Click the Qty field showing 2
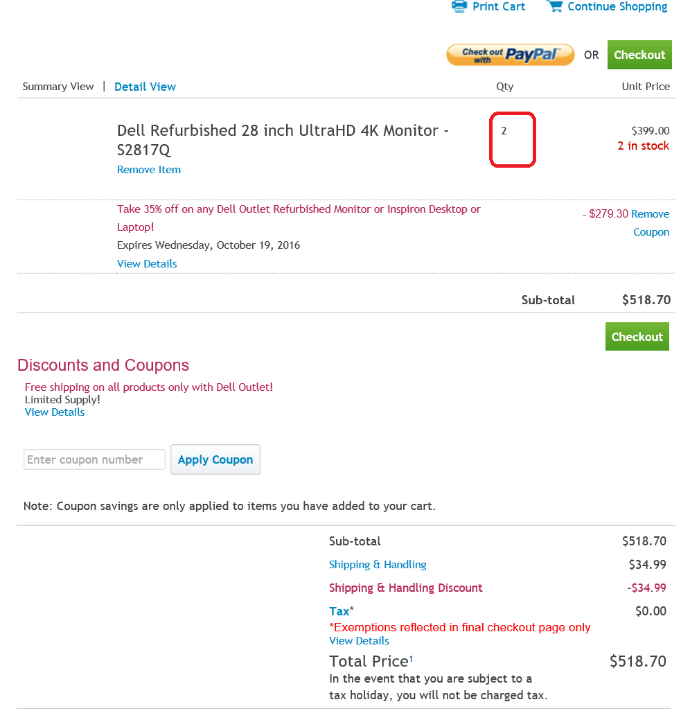Image resolution: width=681 pixels, height=720 pixels. coord(513,139)
